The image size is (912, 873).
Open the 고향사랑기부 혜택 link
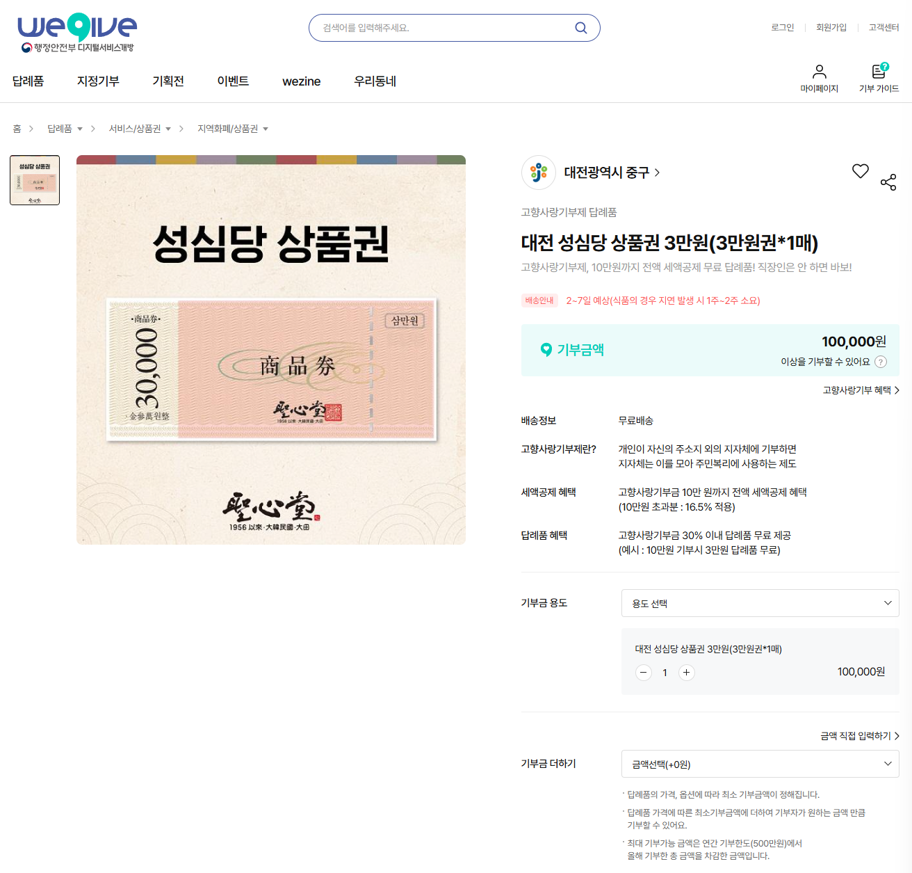tap(861, 390)
